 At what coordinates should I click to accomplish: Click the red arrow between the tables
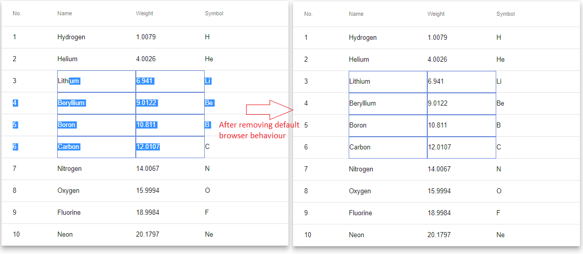pos(270,109)
